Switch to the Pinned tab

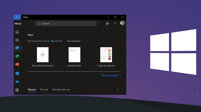44,90
